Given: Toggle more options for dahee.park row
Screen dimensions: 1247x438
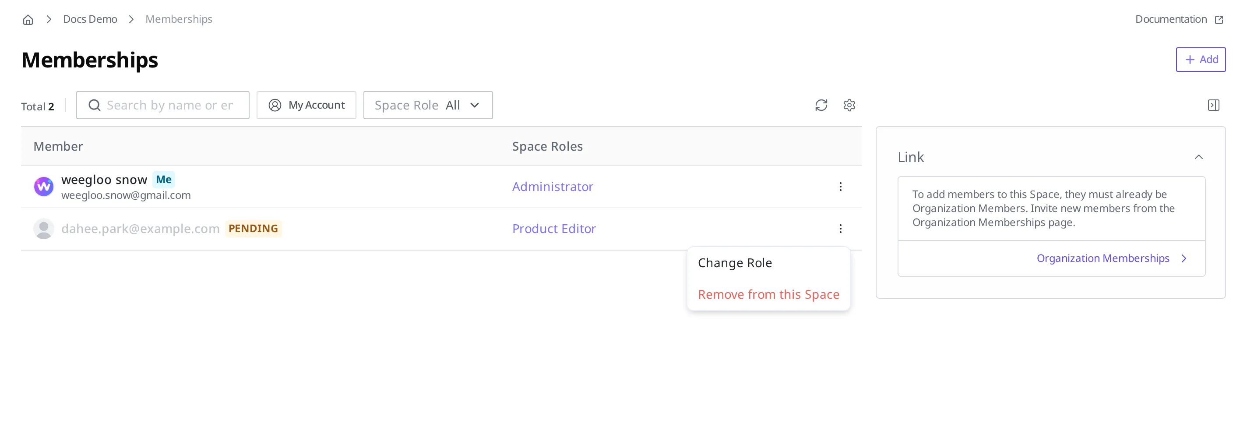Looking at the screenshot, I should pos(840,229).
